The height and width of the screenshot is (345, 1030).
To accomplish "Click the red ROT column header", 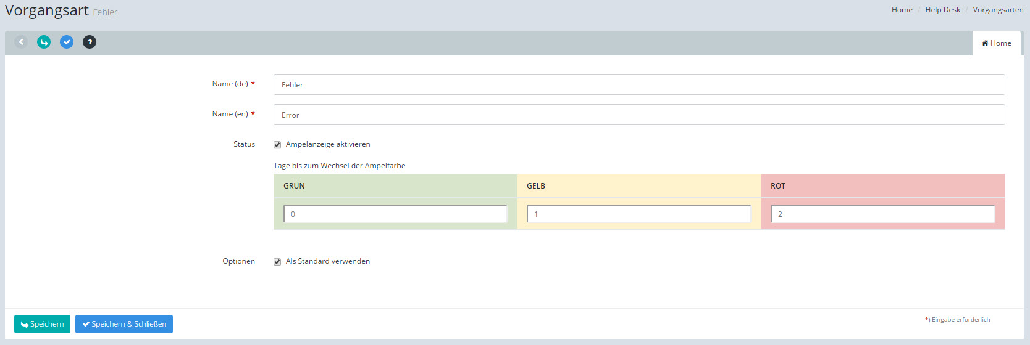I will (882, 186).
